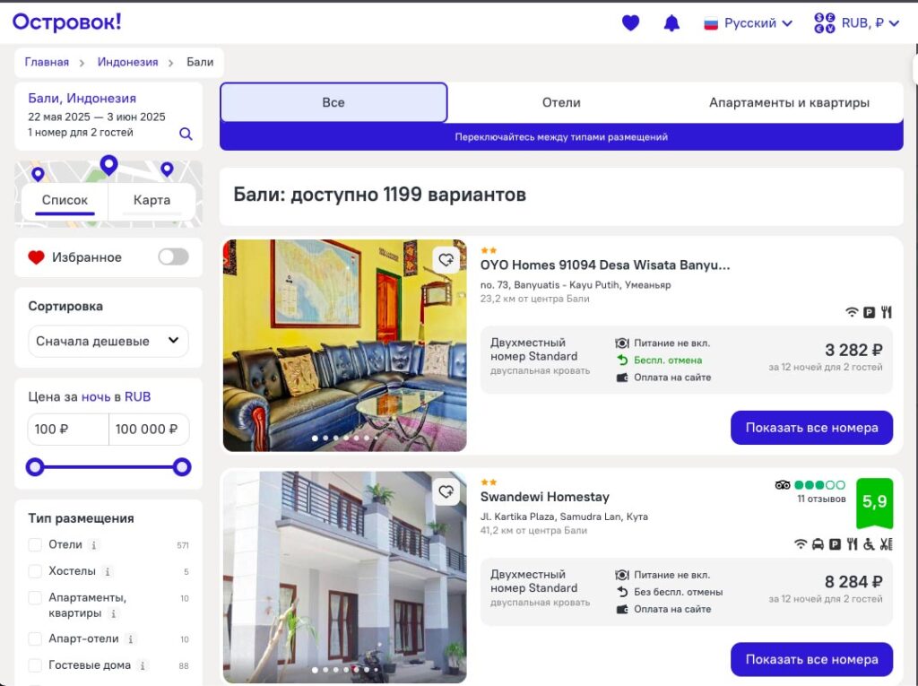Click the maximum price field 100 000 ₽
Image resolution: width=918 pixels, height=686 pixels.
pyautogui.click(x=149, y=430)
